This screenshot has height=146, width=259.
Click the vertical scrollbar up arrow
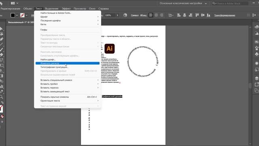pos(250,27)
